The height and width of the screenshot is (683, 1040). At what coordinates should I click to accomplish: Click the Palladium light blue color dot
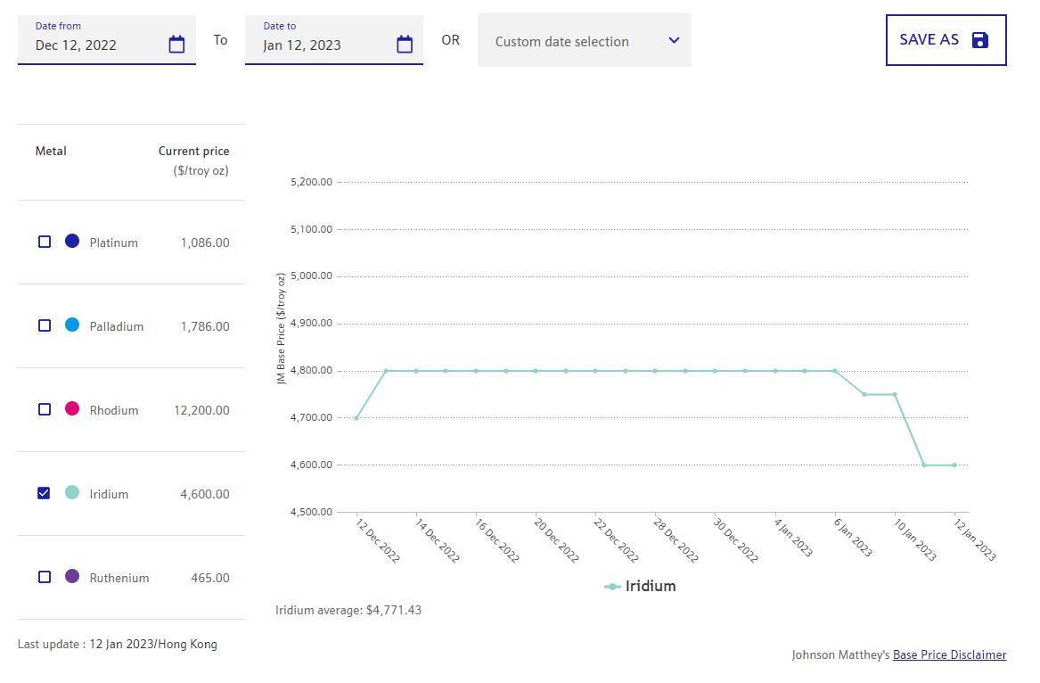point(72,325)
